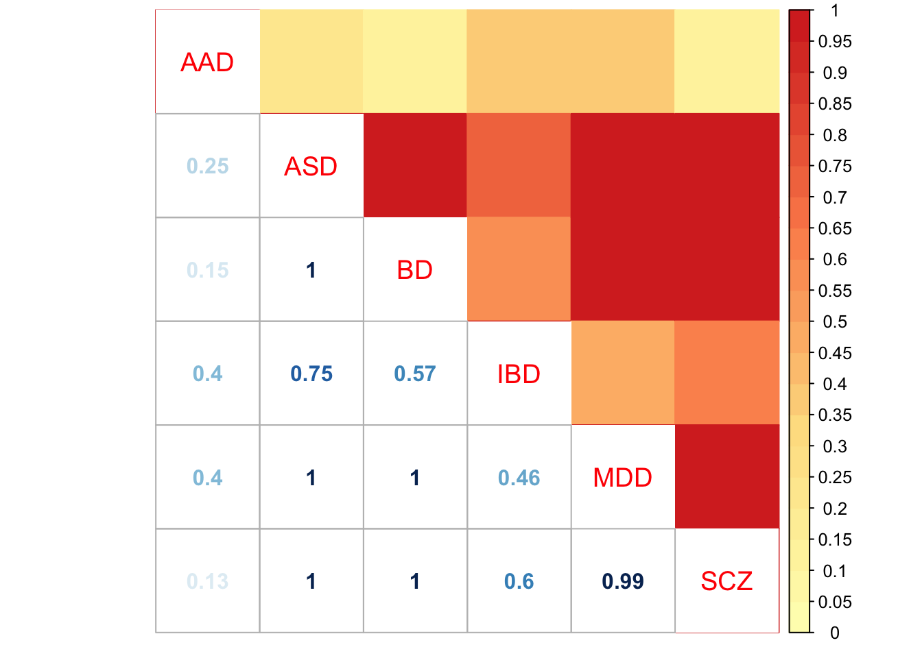This screenshot has height=658, width=922.
Task: Click the yellow cell right of AAD label
Action: [311, 62]
